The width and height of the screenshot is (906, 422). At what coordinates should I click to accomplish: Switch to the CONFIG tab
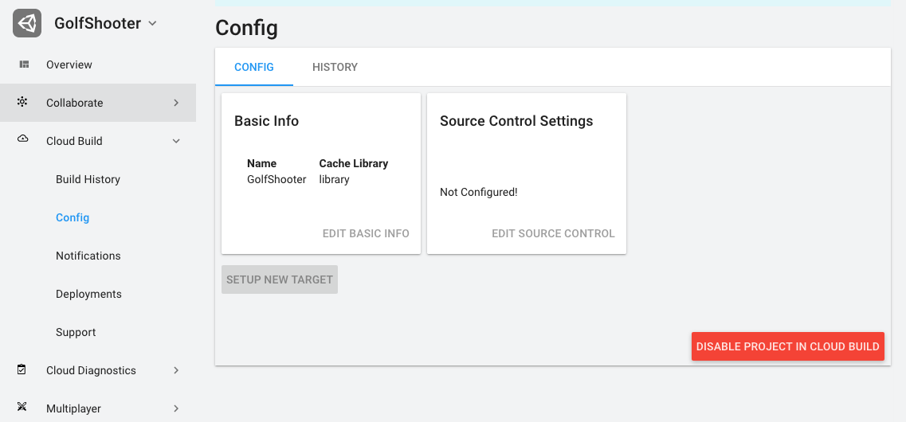coord(253,67)
